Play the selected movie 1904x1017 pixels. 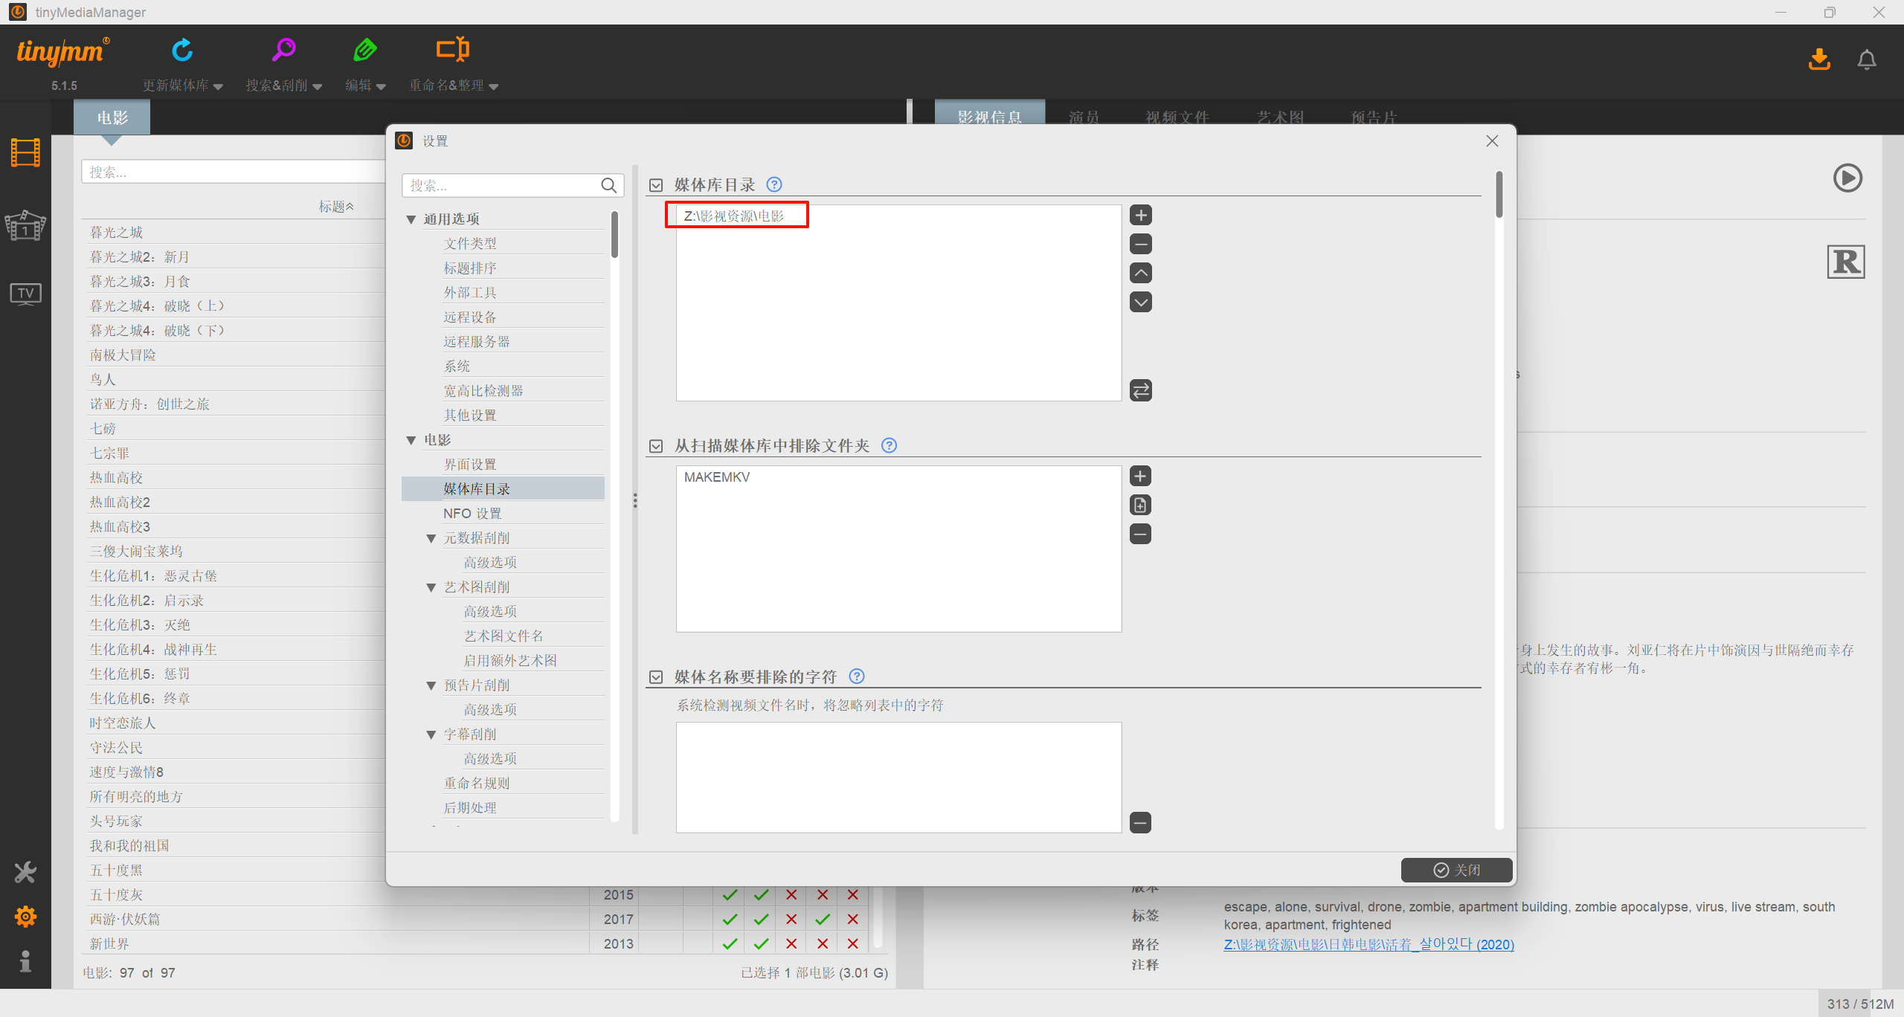click(x=1847, y=178)
